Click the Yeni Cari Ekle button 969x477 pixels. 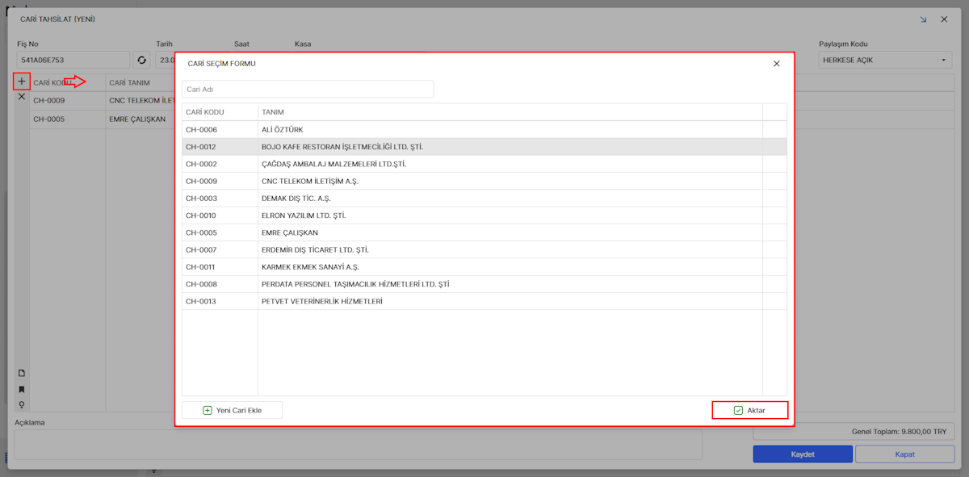coord(232,410)
